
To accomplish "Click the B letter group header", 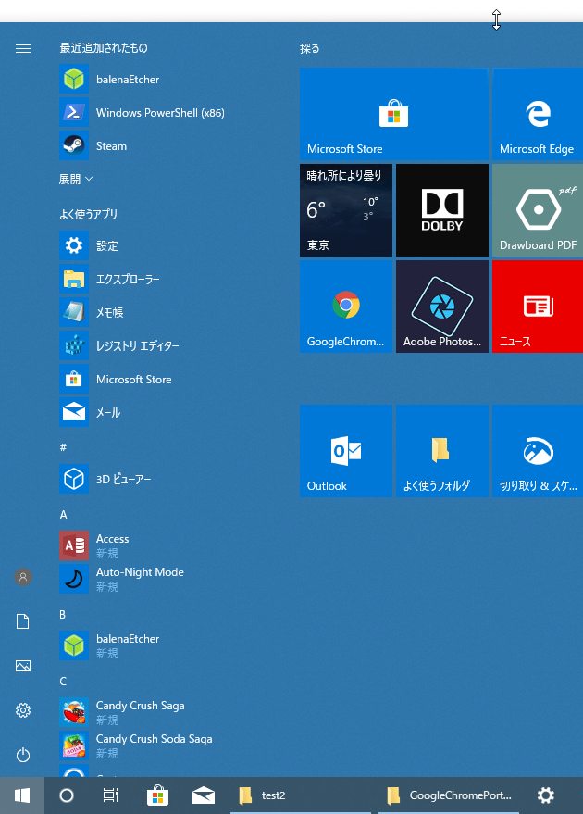I will pos(63,615).
